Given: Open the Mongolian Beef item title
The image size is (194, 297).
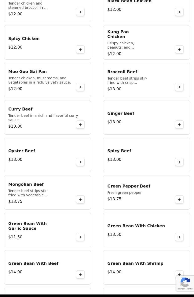Looking at the screenshot, I should 26,184.
